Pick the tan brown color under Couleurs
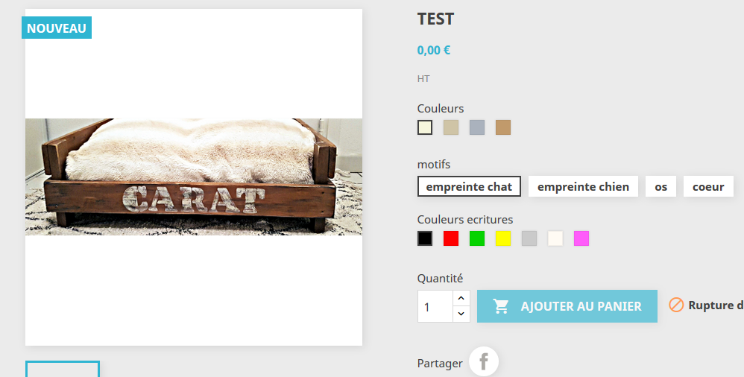 click(x=503, y=127)
